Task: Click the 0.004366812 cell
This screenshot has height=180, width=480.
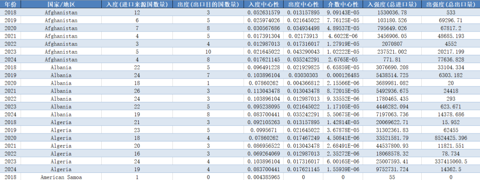Action: pos(304,83)
